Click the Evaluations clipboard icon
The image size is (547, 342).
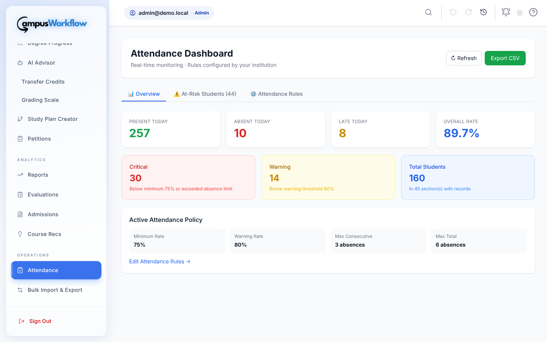[x=20, y=195]
